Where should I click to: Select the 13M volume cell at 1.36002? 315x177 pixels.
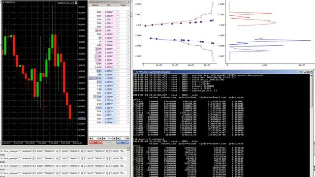point(95,56)
